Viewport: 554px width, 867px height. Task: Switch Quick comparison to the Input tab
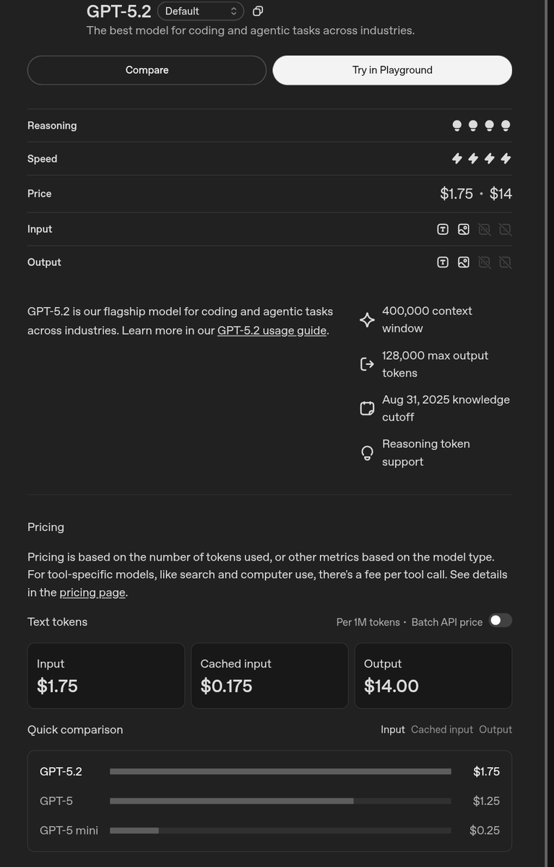pyautogui.click(x=393, y=730)
